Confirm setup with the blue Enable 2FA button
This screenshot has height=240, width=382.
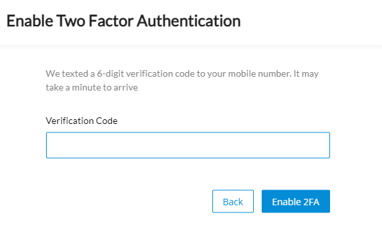(x=296, y=201)
